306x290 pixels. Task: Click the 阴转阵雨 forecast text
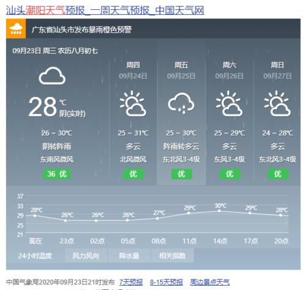(x=57, y=147)
